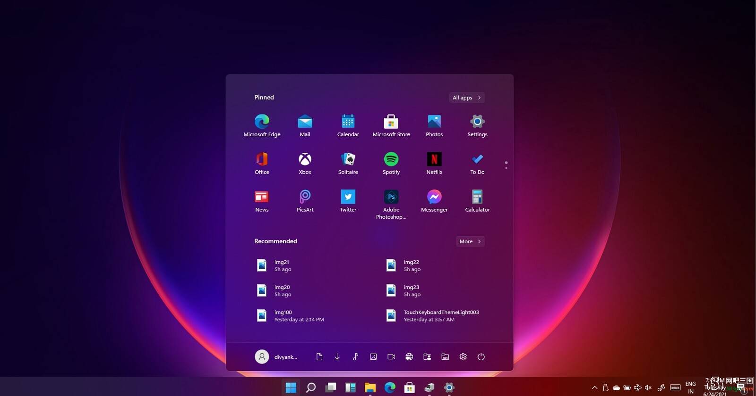Click More in Recommended section
756x396 pixels.
coord(470,241)
